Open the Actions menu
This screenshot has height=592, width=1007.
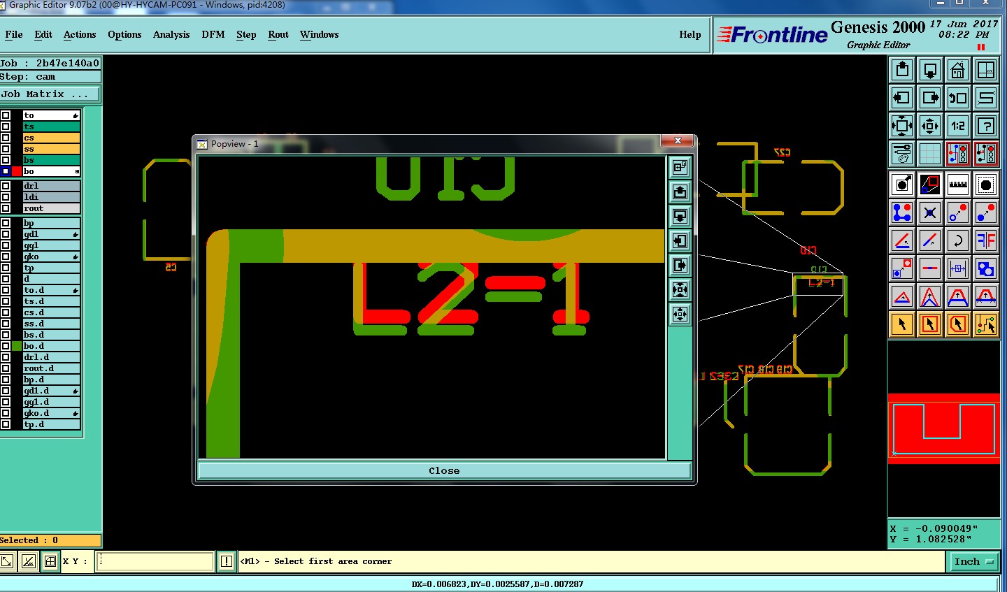(80, 34)
